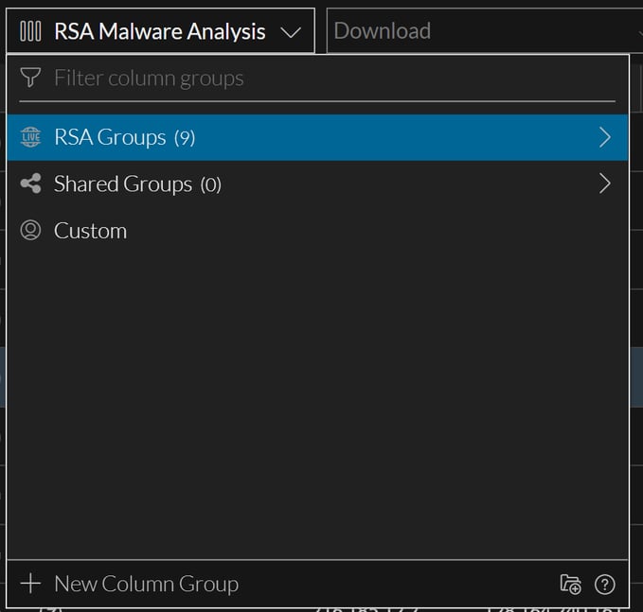
Task: Click the (0) count next to Shared Groups
Action: tap(210, 184)
